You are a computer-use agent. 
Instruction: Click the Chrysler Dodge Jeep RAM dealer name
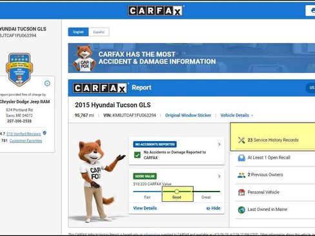(x=25, y=102)
